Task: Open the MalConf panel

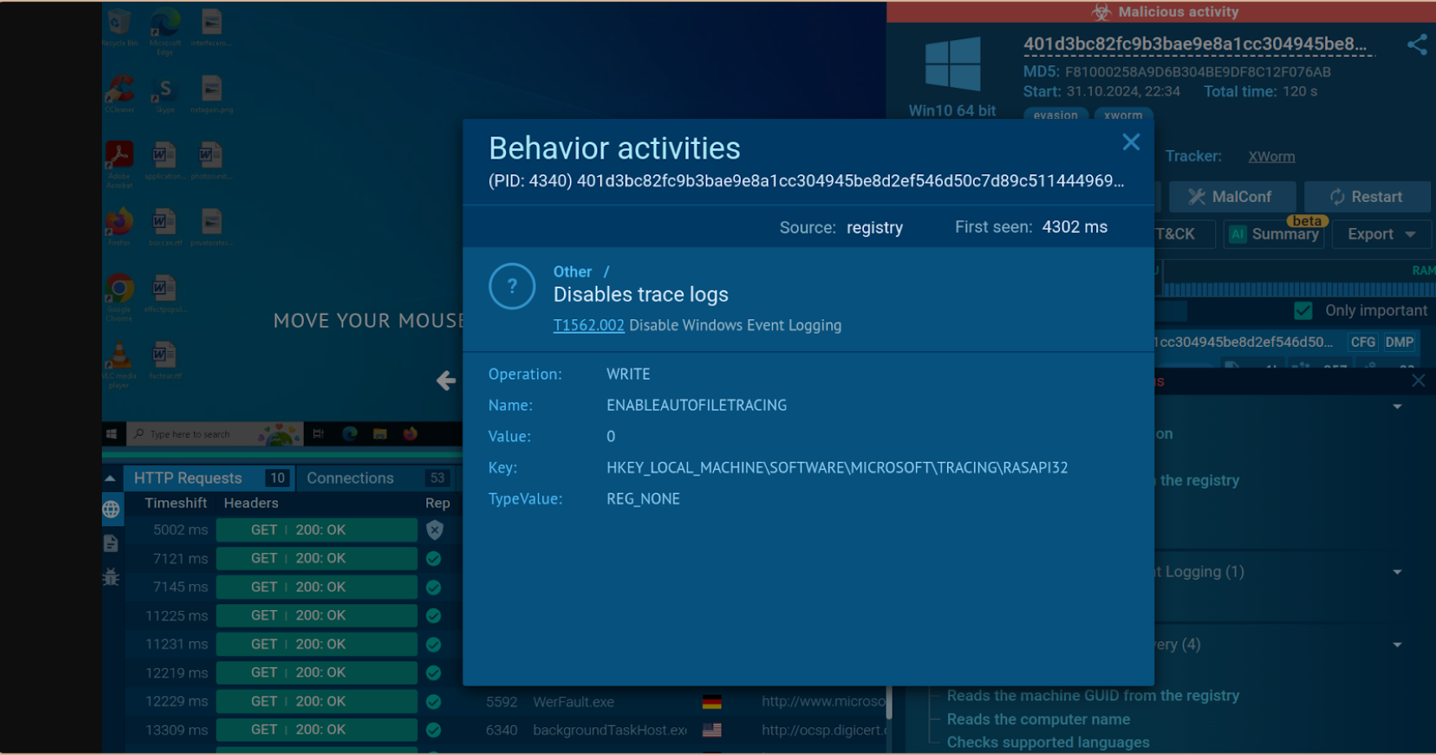Action: (1231, 197)
